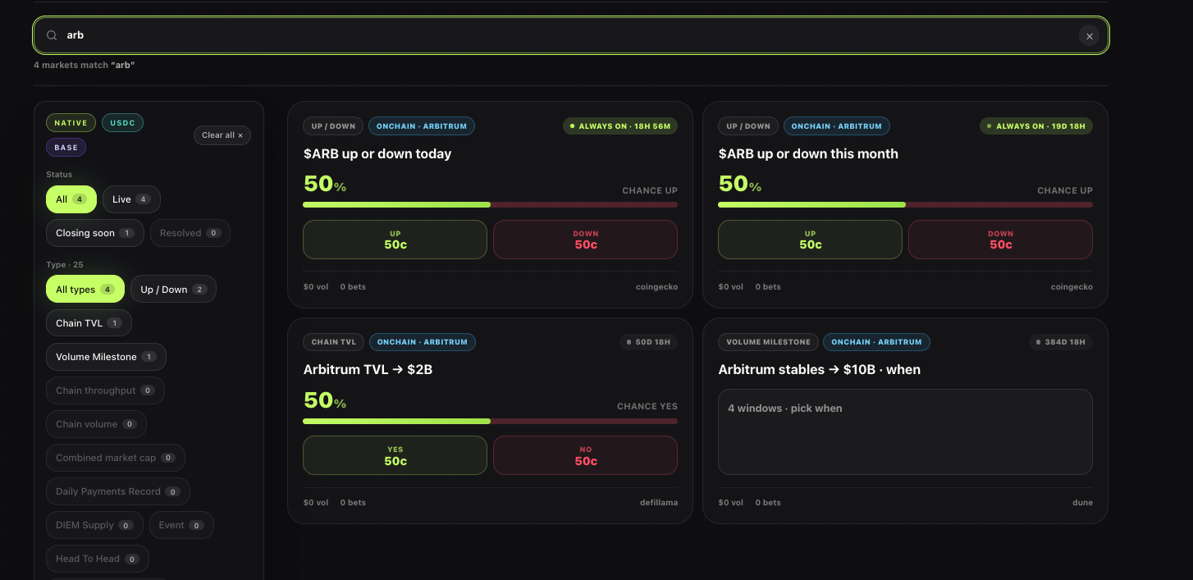Image resolution: width=1193 pixels, height=580 pixels.
Task: Click the Clear all × button
Action: pos(222,135)
